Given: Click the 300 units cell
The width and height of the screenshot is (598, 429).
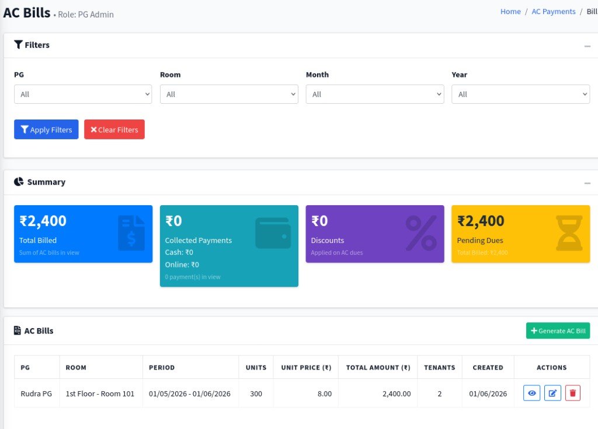Looking at the screenshot, I should [x=256, y=393].
